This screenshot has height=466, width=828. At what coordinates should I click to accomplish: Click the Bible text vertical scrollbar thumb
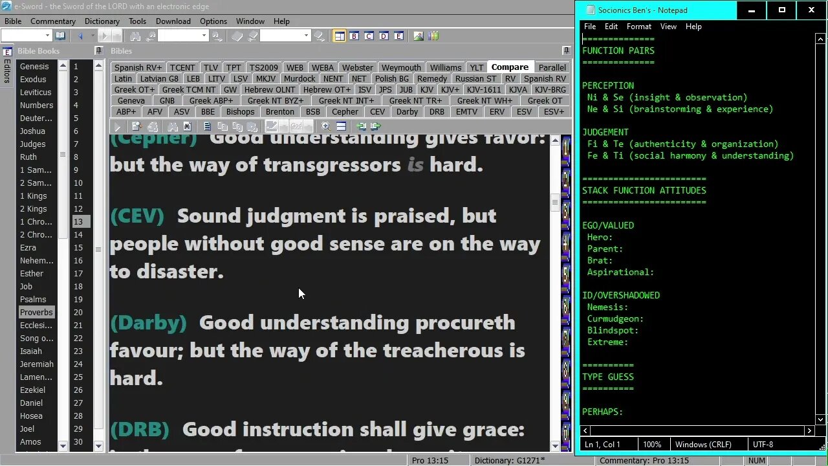555,203
